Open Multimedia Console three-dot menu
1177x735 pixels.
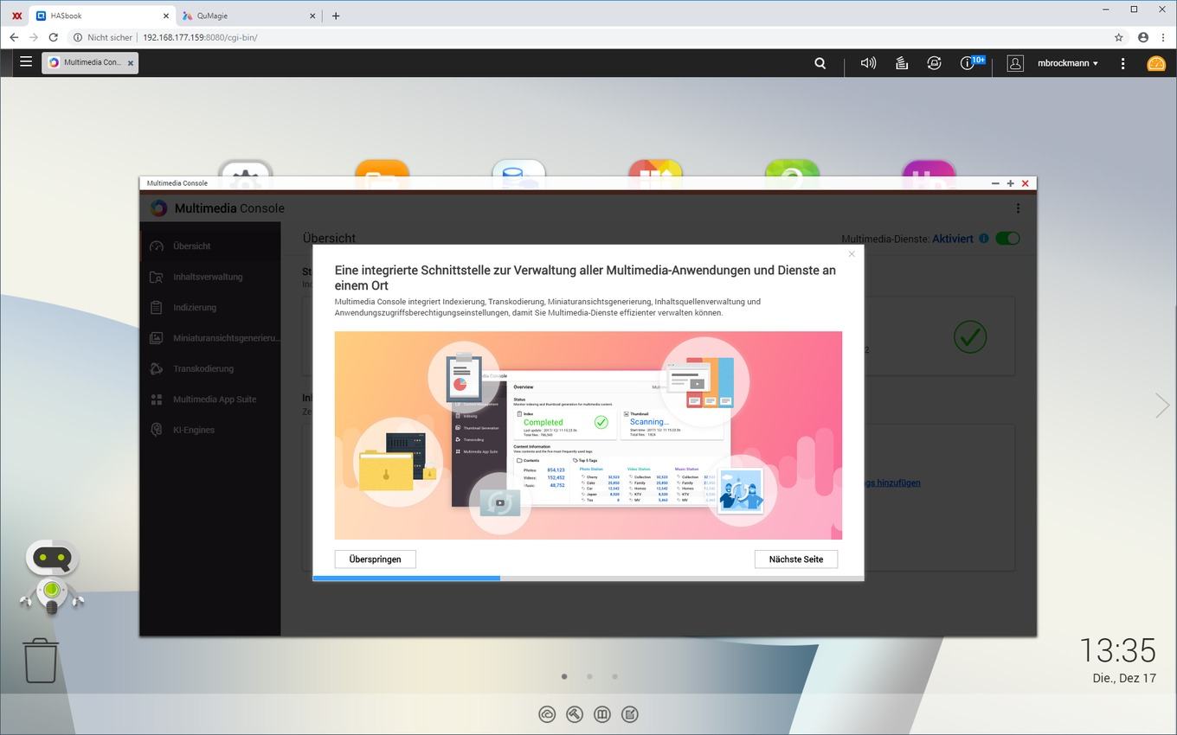click(x=1018, y=208)
